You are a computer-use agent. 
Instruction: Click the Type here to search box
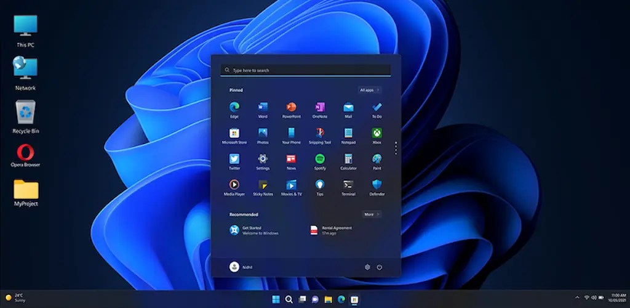(305, 70)
